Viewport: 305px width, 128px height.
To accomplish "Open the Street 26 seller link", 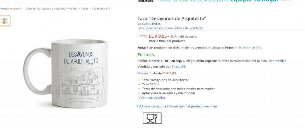I will [179, 67].
